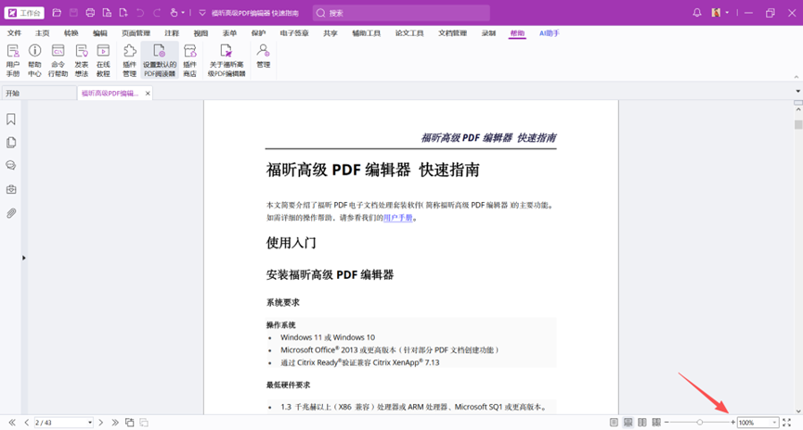This screenshot has height=430, width=803.
Task: Click 设置默认的PDF阅读器 ribbon button
Action: pyautogui.click(x=160, y=59)
